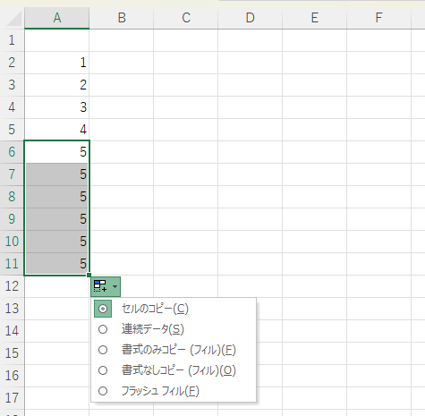The height and width of the screenshot is (416, 425).
Task: Select row 17 header
Action: tap(12, 398)
